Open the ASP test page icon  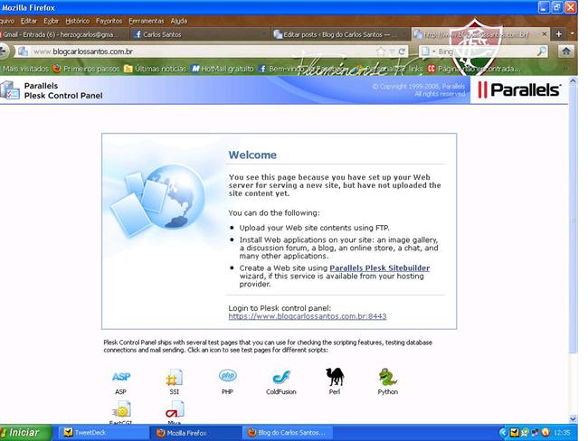(120, 377)
